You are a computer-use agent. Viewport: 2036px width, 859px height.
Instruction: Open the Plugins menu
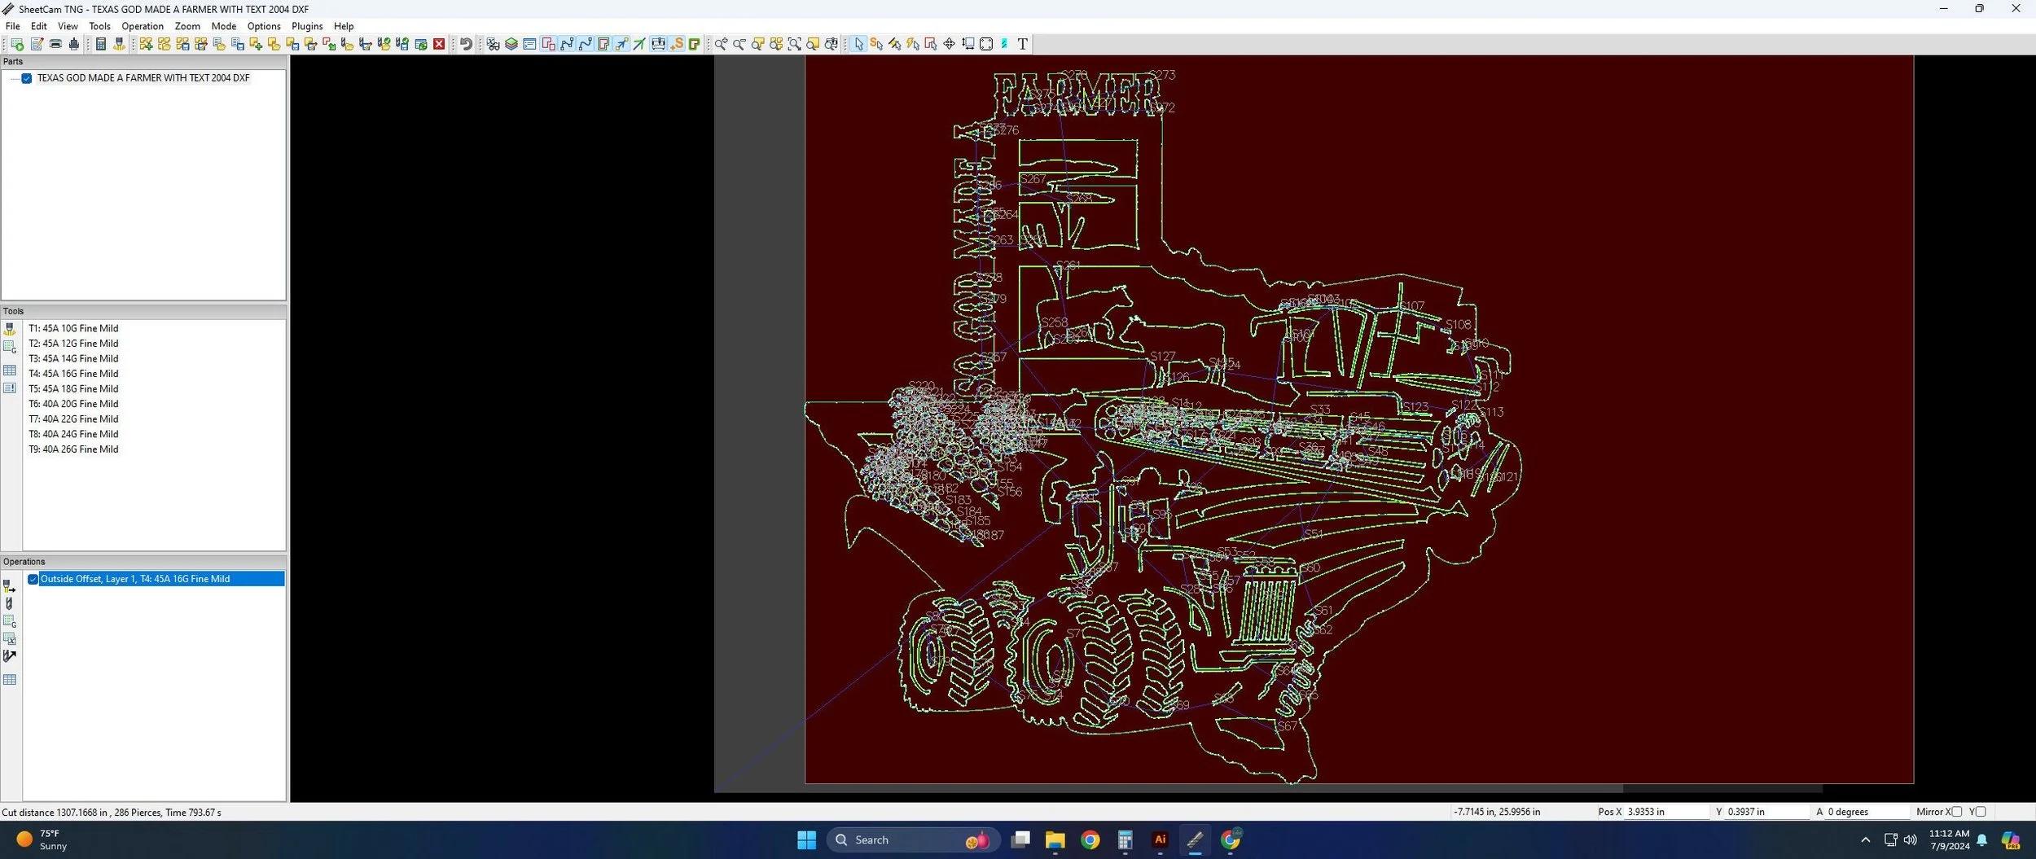click(x=307, y=26)
